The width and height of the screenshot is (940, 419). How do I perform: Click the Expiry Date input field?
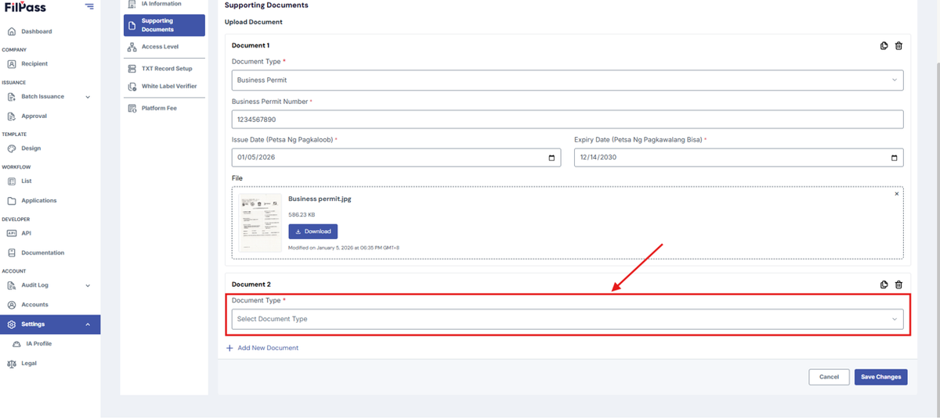click(739, 157)
